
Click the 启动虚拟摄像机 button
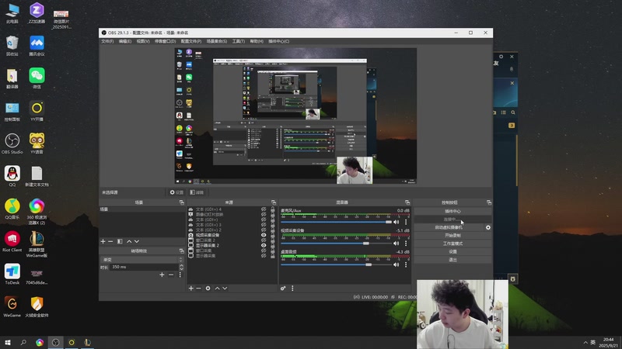(449, 227)
